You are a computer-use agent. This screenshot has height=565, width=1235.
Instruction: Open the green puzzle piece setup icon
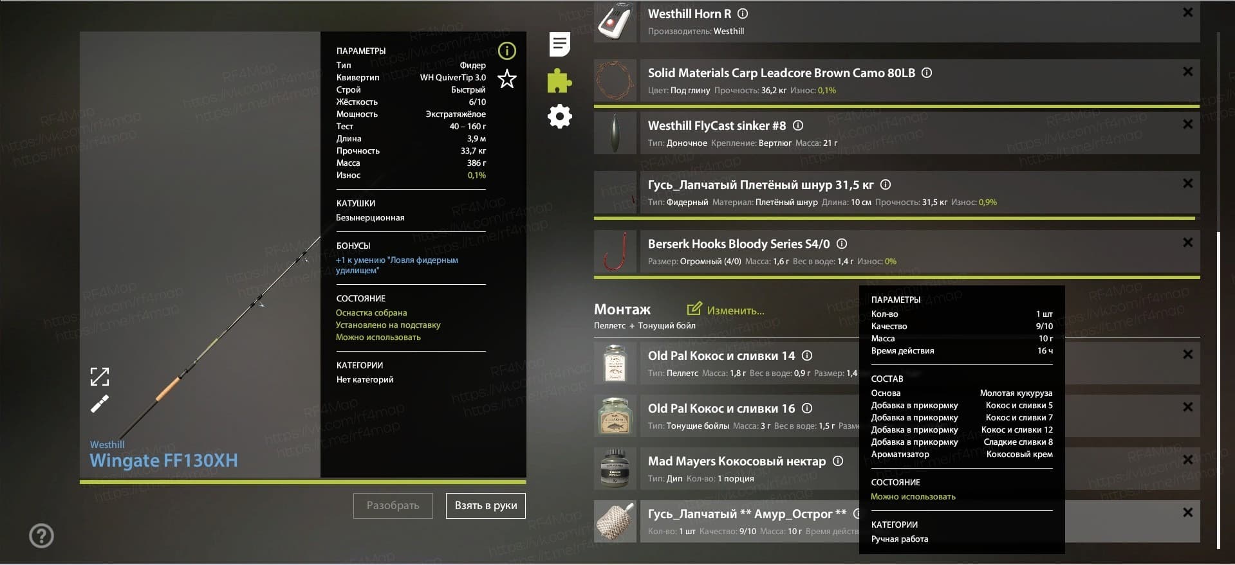click(x=559, y=81)
